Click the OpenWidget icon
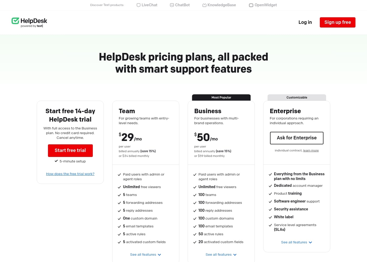The image size is (367, 262). [251, 5]
